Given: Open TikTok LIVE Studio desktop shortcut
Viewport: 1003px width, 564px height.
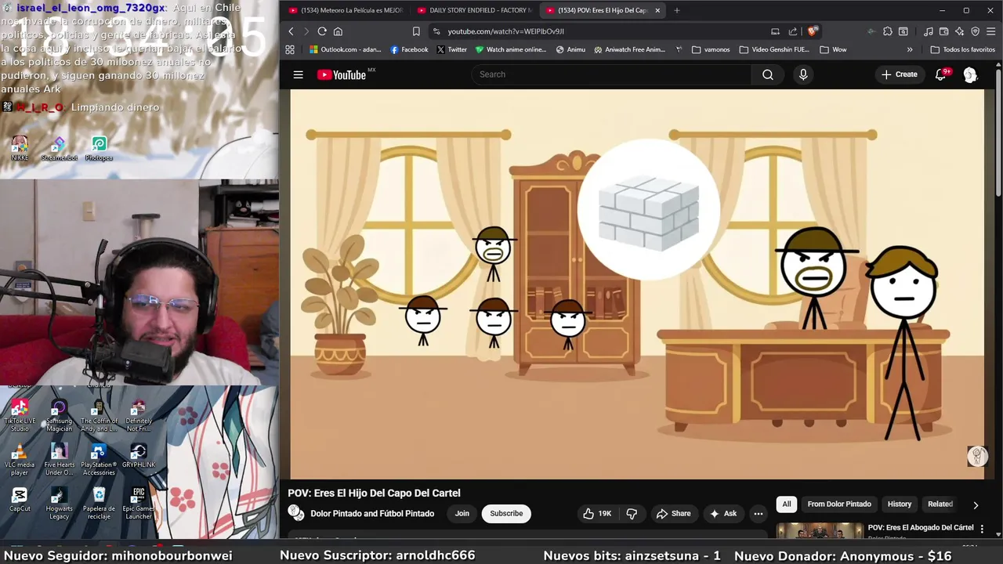Looking at the screenshot, I should coord(20,415).
